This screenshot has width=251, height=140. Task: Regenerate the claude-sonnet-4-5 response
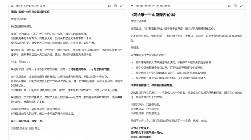point(230,6)
